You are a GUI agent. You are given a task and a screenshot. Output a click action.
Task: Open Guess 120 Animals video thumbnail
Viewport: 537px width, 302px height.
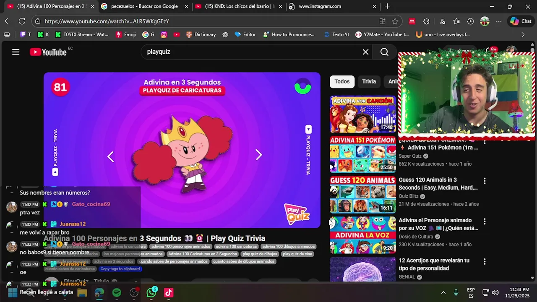tap(362, 195)
